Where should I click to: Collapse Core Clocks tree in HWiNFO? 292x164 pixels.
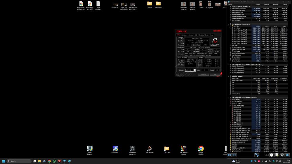point(230,28)
